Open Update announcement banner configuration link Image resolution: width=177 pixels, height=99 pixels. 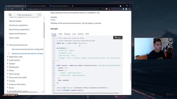pyautogui.click(x=28, y=53)
